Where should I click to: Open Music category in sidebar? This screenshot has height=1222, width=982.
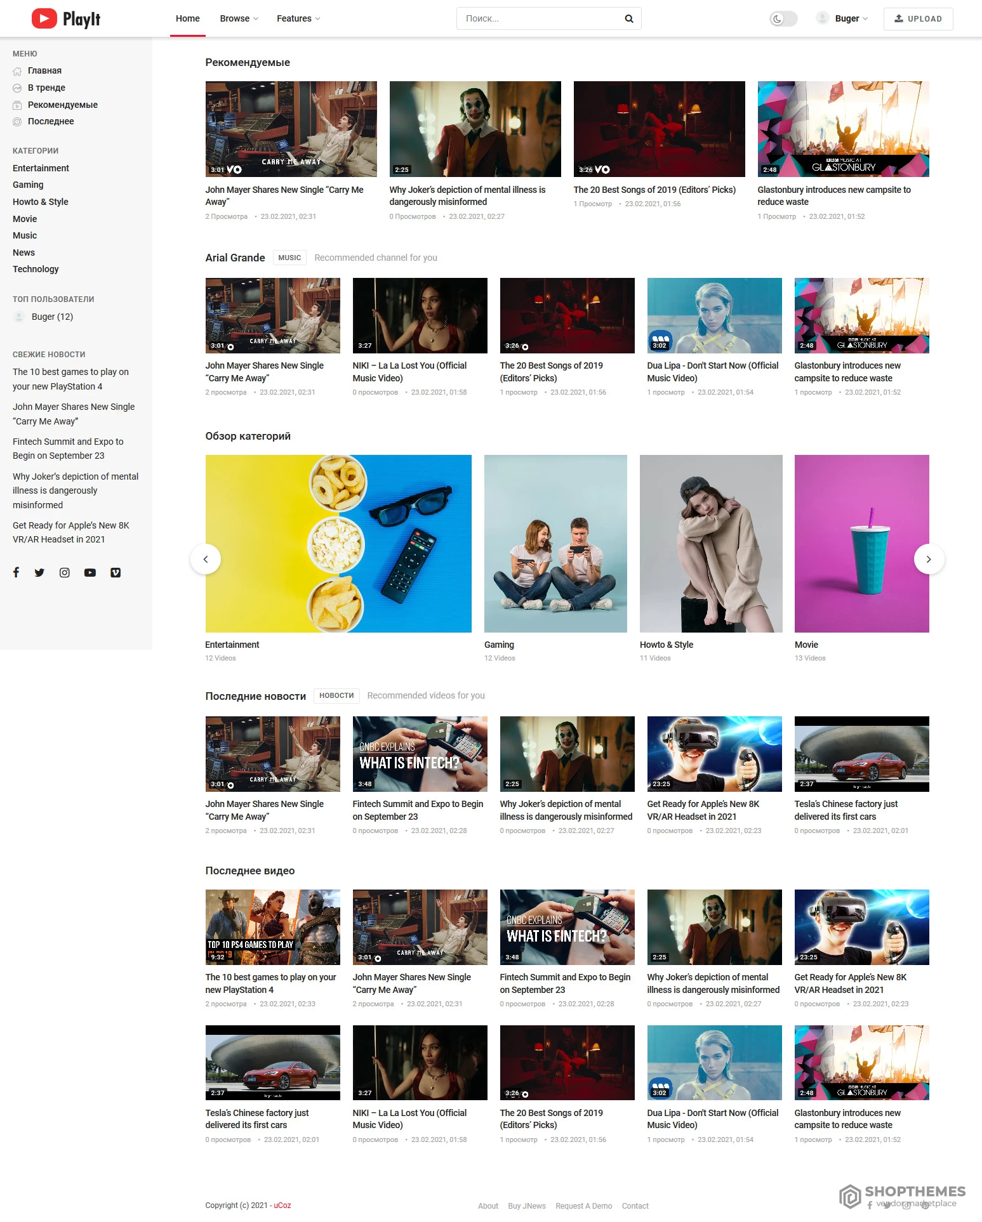25,235
